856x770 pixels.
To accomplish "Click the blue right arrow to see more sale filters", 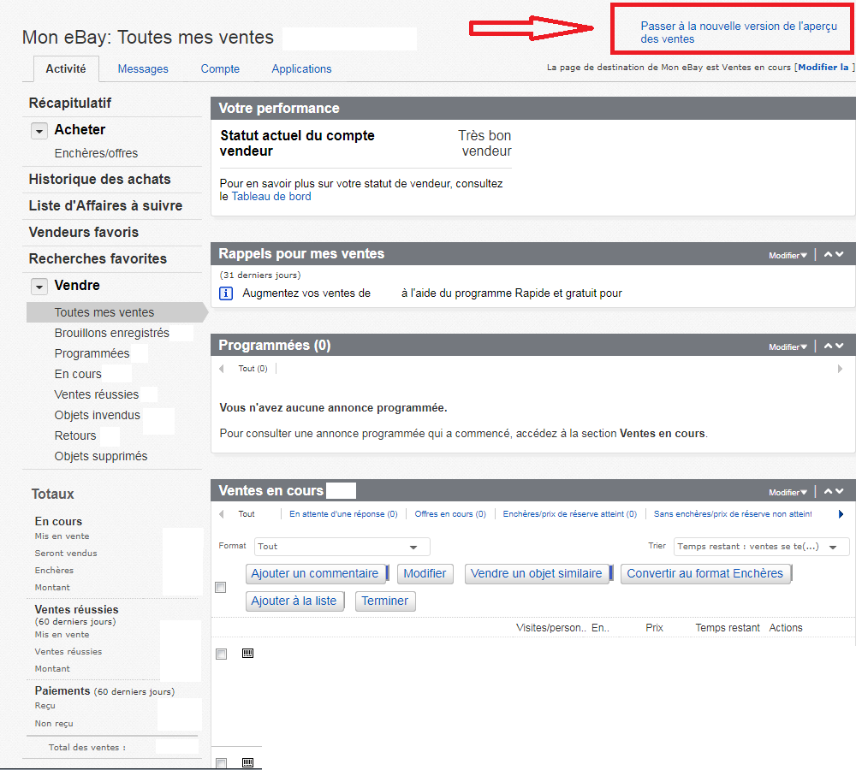I will click(x=841, y=514).
